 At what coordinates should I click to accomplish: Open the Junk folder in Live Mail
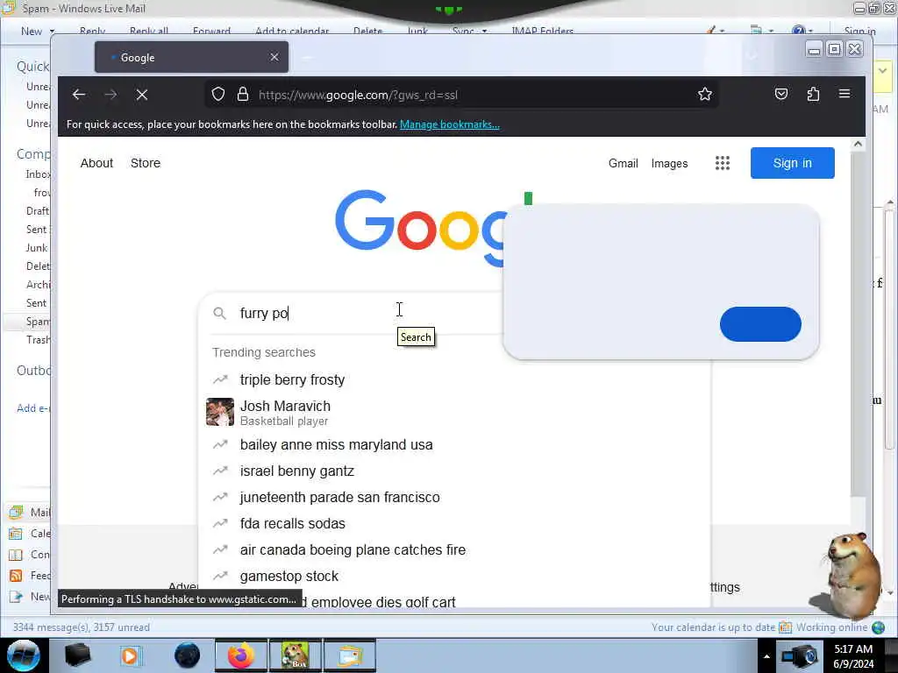point(36,248)
